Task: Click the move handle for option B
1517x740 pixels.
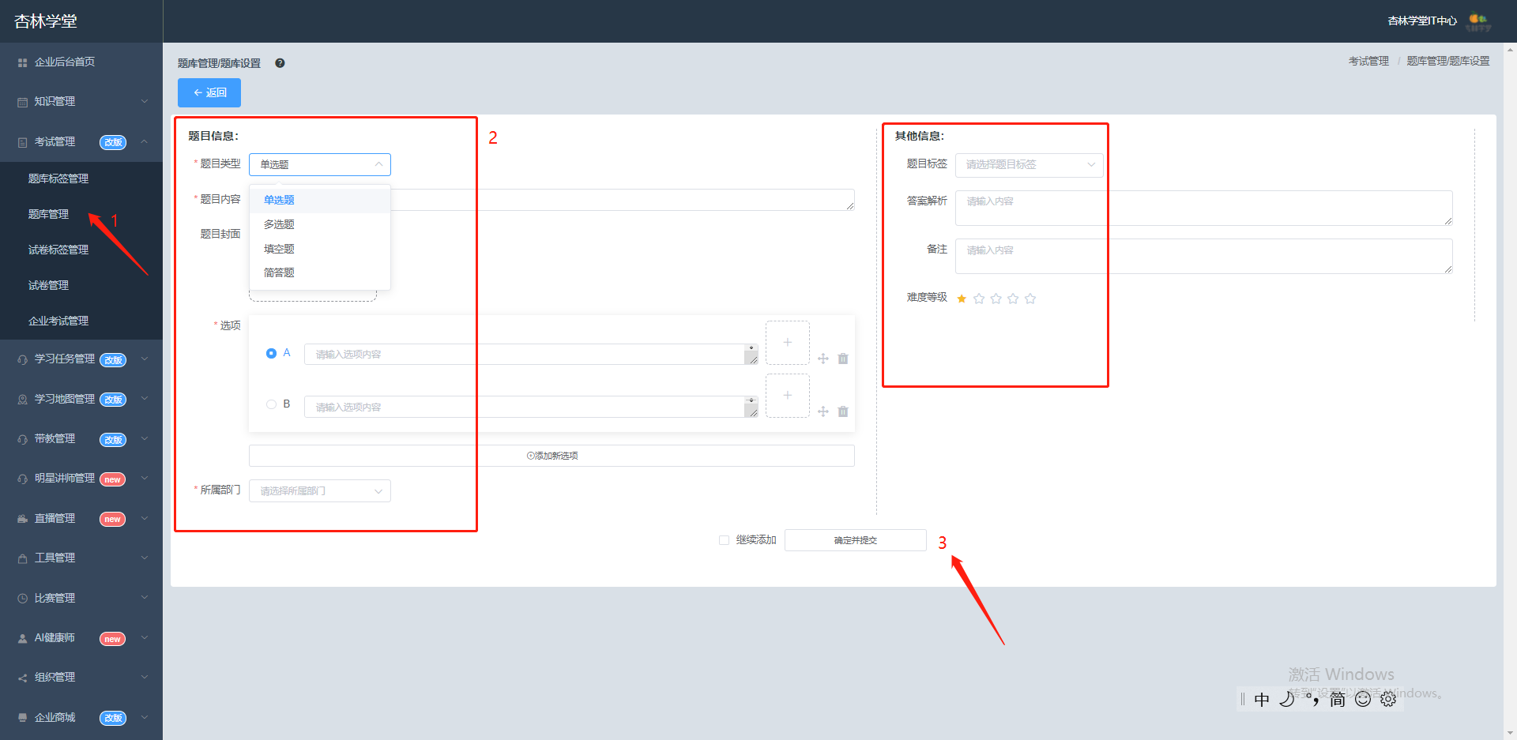Action: click(823, 411)
